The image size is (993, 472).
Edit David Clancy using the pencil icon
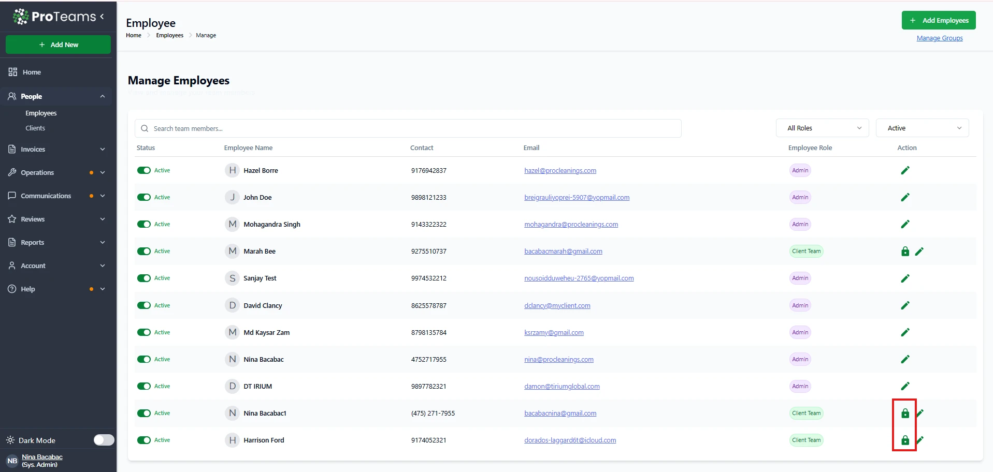(x=905, y=305)
